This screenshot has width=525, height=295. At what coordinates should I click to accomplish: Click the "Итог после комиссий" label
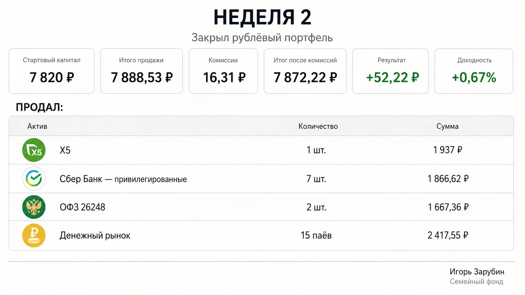click(305, 60)
